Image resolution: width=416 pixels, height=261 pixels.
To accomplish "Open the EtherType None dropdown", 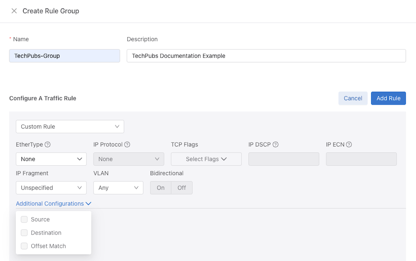I will coord(51,159).
